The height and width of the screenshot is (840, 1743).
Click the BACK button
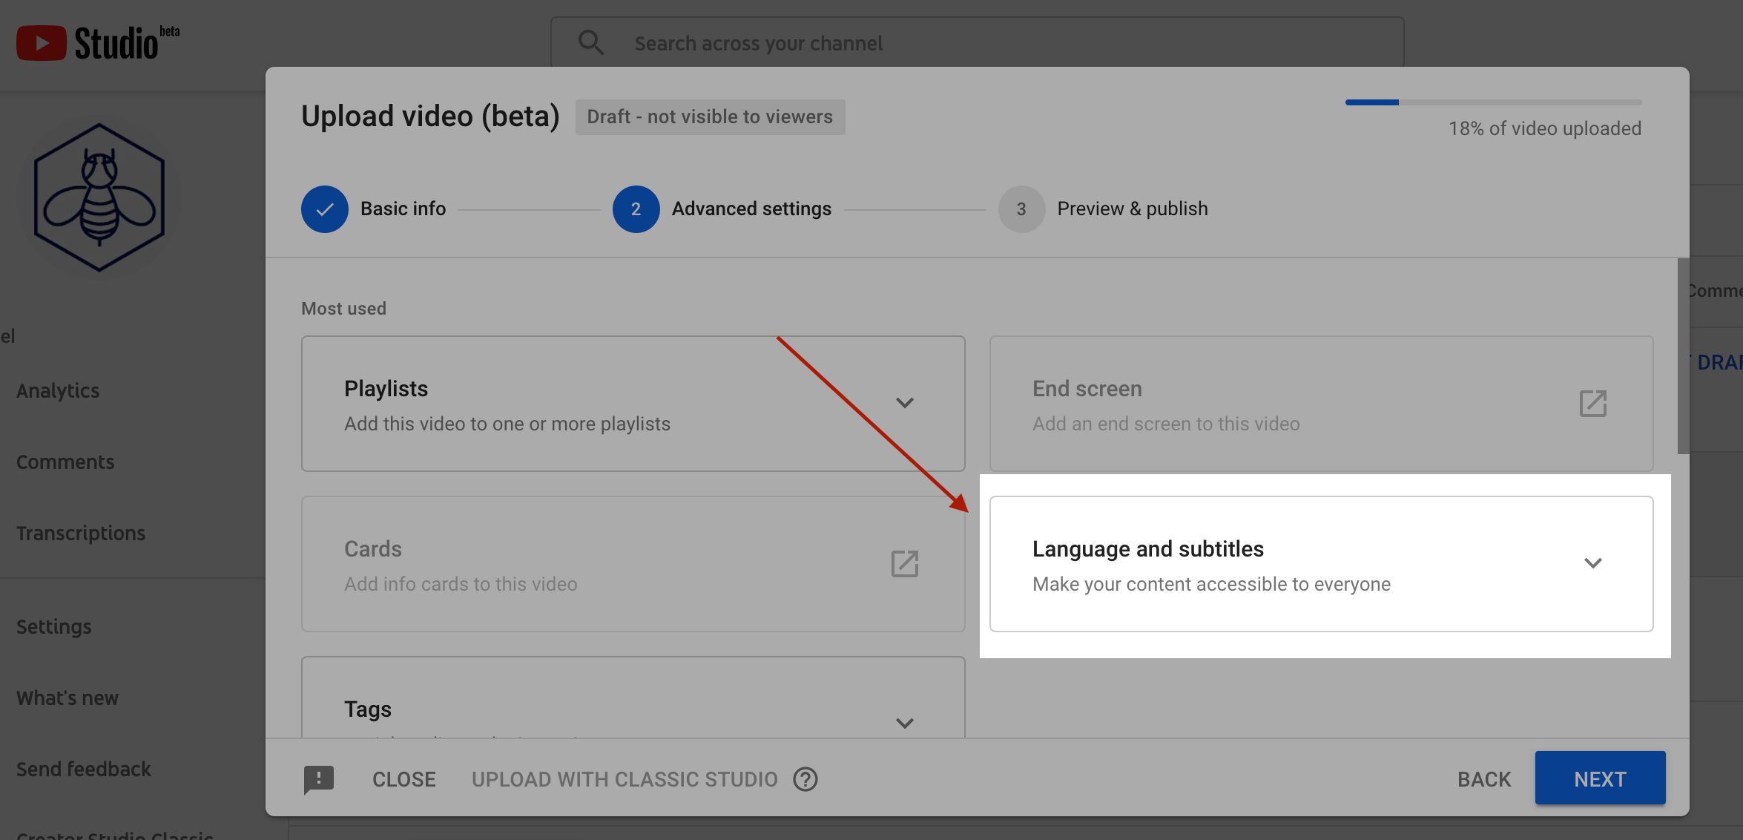(1483, 779)
